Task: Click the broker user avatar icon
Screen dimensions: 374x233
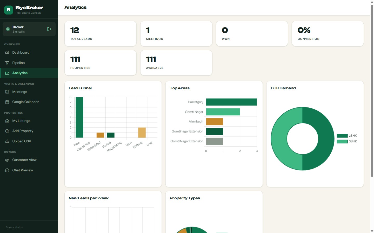Action: click(x=8, y=29)
